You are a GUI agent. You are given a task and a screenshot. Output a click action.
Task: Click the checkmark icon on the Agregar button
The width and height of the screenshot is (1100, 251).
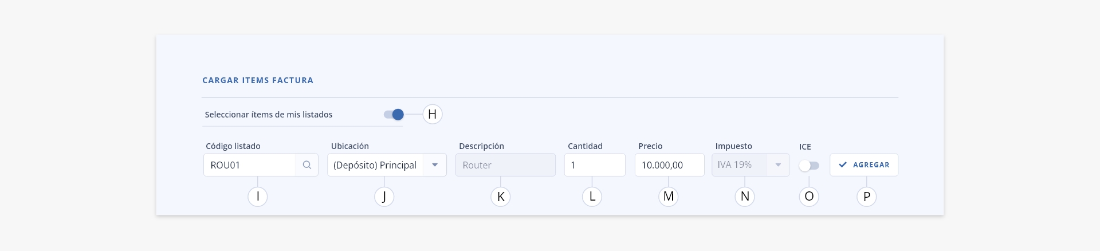click(x=843, y=165)
